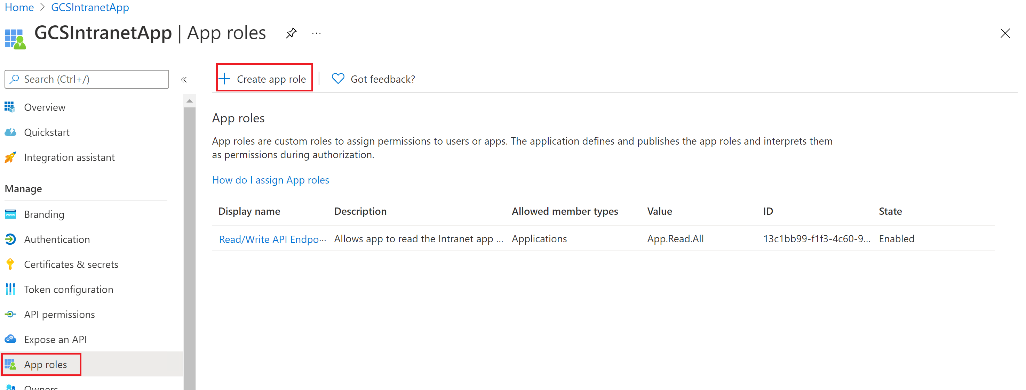Click the heart feedback icon
1026x390 pixels.
tap(338, 79)
